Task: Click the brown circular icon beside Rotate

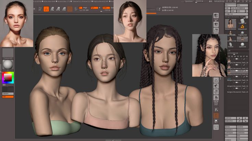Action: click(x=70, y=9)
